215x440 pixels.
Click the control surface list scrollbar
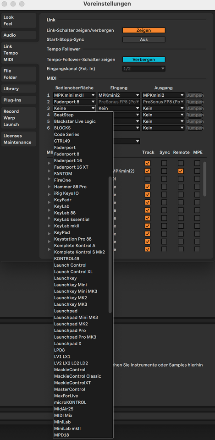click(x=110, y=245)
